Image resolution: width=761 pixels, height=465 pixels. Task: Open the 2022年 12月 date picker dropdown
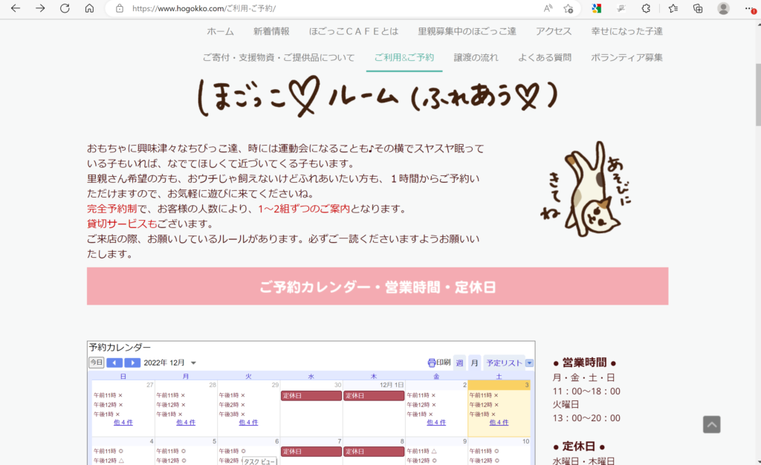(194, 362)
